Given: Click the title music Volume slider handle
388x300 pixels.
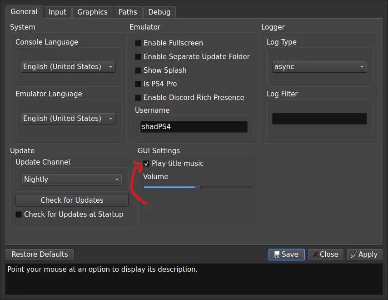Looking at the screenshot, I should 198,187.
